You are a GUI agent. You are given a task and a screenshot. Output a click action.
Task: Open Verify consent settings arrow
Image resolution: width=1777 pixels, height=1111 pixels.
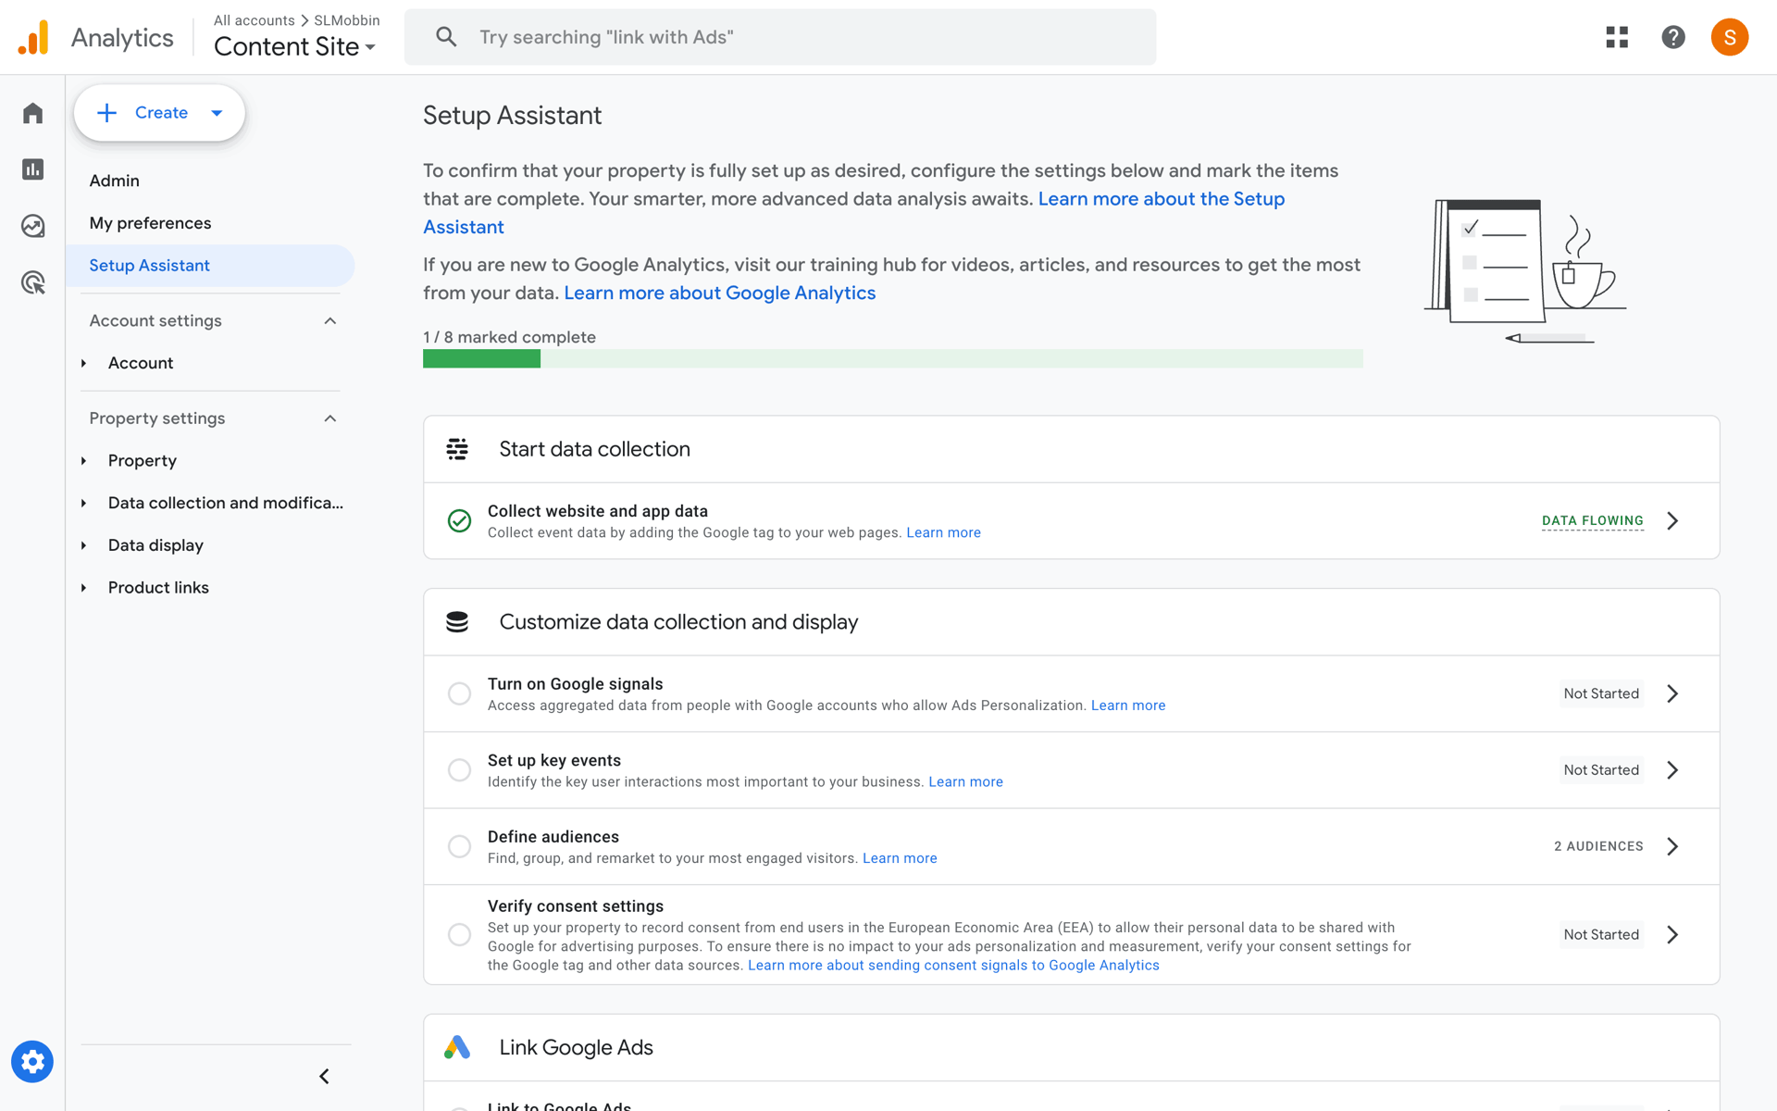1672,935
